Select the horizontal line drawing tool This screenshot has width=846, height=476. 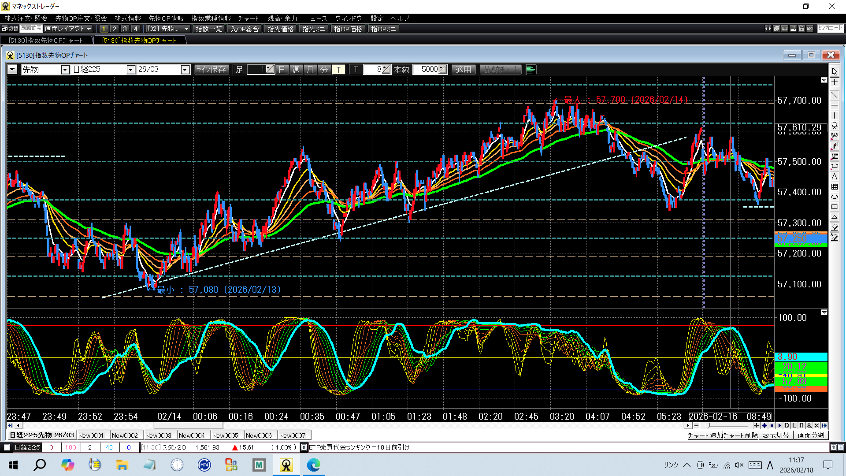(835, 105)
